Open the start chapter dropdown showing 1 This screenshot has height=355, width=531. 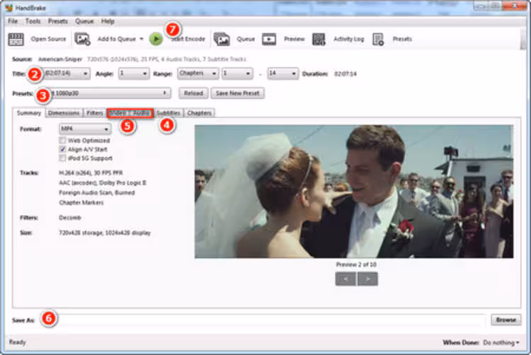click(237, 74)
